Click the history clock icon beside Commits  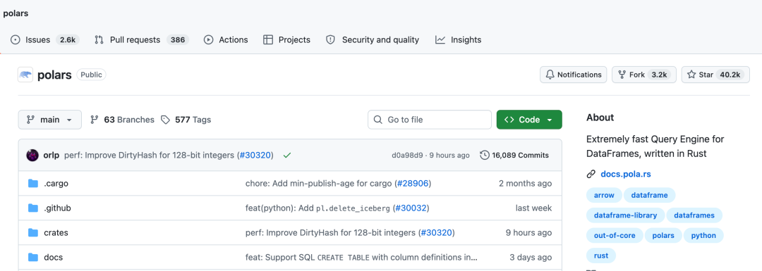pos(485,156)
